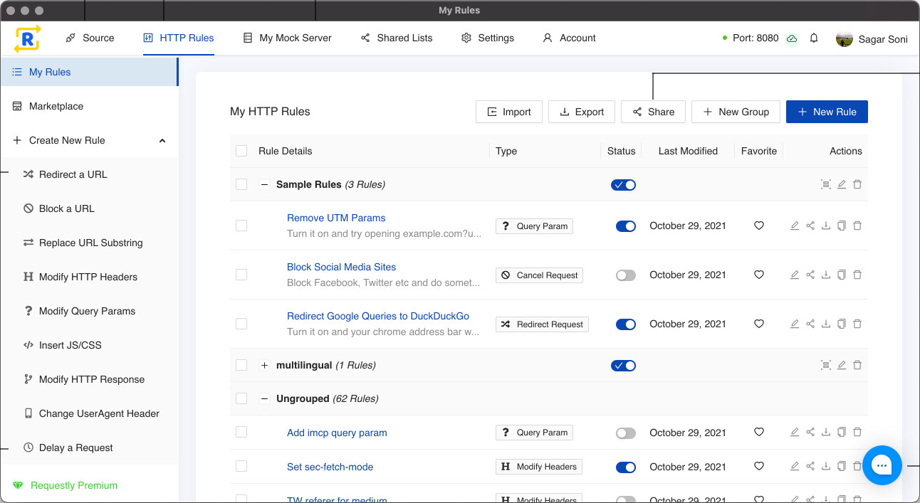Image resolution: width=920 pixels, height=503 pixels.
Task: Favorite the Remove UTM Params rule
Action: (759, 226)
